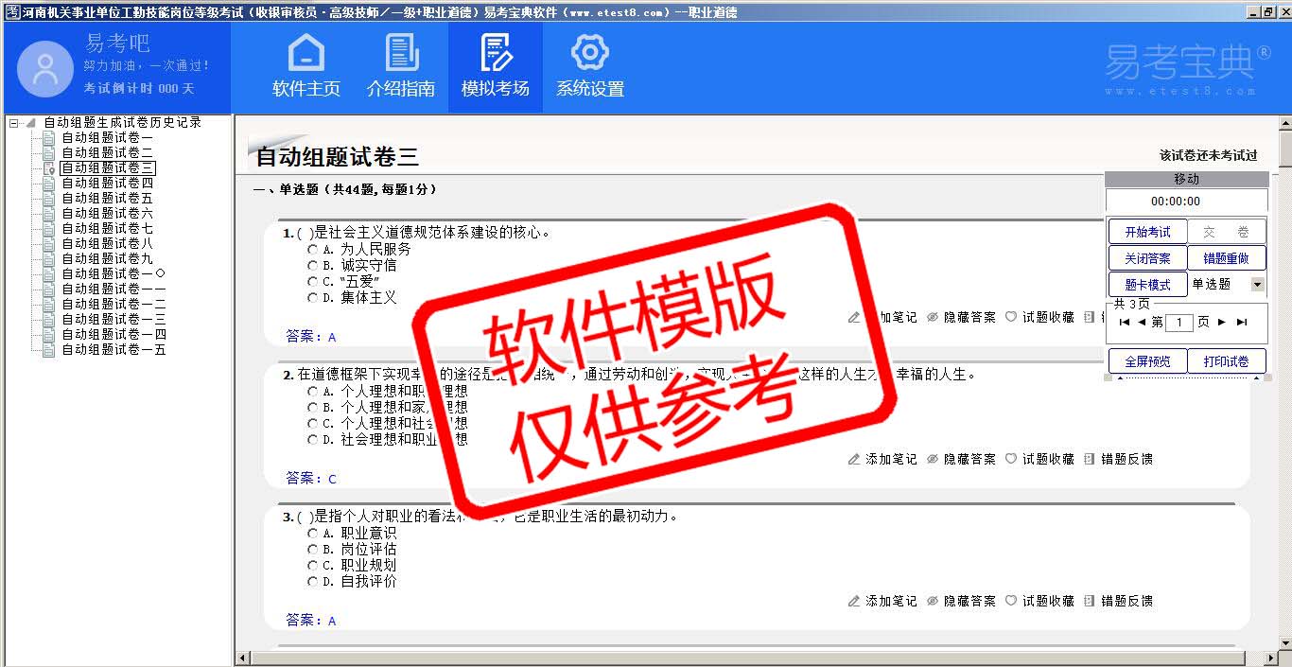Jump to the last page arrow
Screen dimensions: 1292x667
(x=1242, y=323)
